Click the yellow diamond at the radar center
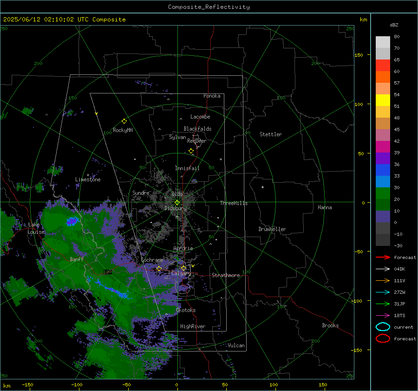Image resolution: width=418 pixels, height=391 pixels. [177, 203]
